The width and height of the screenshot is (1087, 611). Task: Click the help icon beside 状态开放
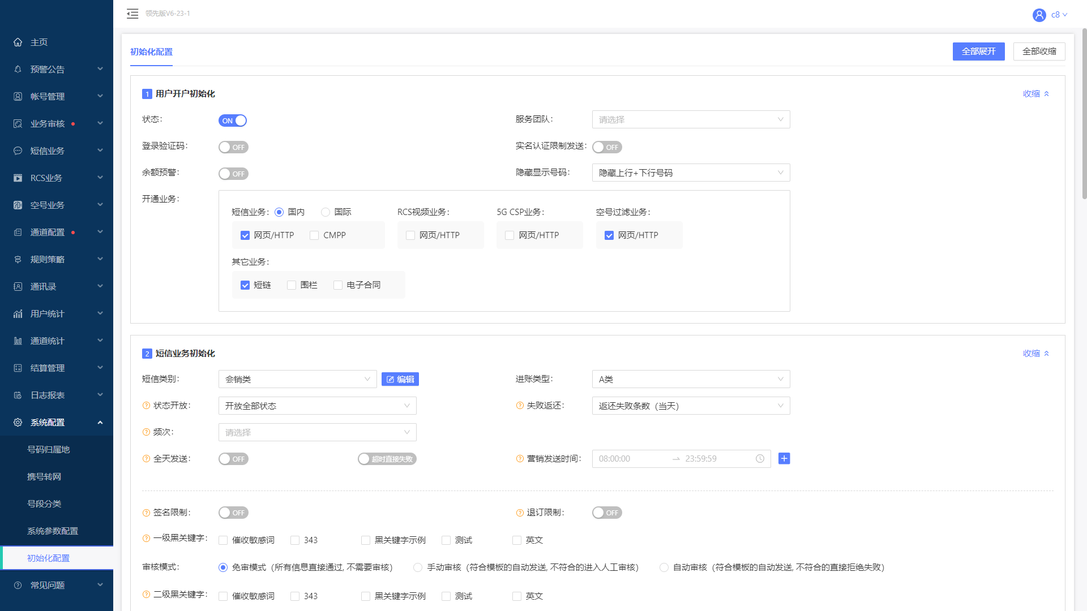pos(146,406)
